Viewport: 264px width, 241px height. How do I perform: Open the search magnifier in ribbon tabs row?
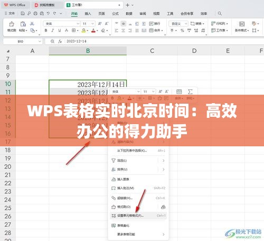(x=220, y=13)
